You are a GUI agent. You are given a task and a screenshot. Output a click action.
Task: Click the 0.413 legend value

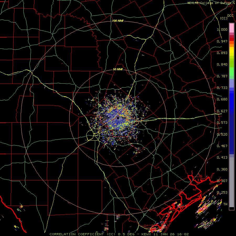[x=222, y=158]
